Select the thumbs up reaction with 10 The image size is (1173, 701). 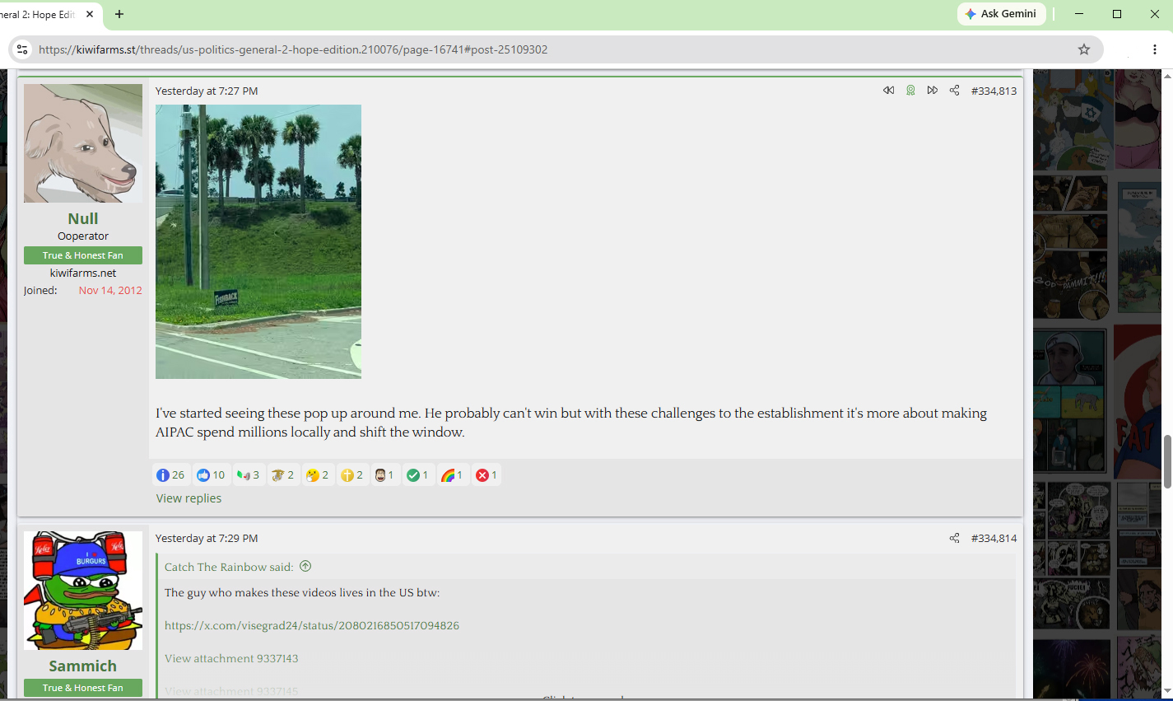click(x=211, y=475)
